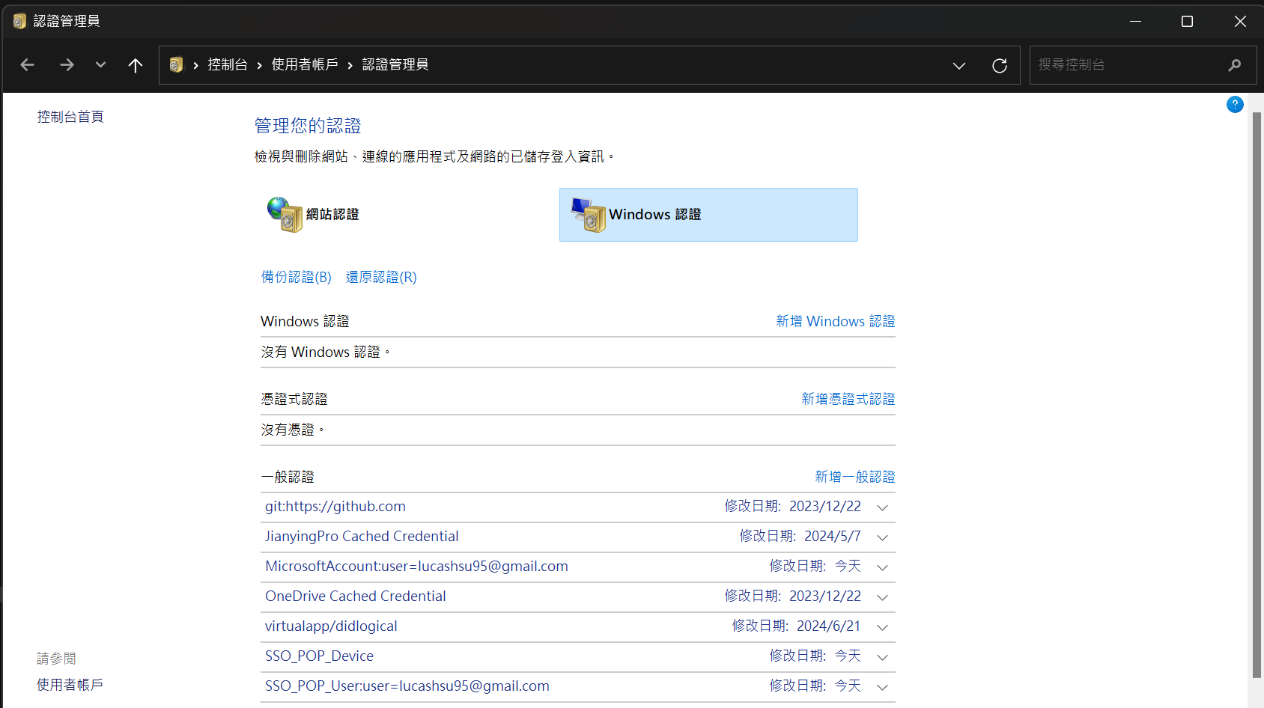Expand the SSO_POP_User credential chevron

point(883,687)
